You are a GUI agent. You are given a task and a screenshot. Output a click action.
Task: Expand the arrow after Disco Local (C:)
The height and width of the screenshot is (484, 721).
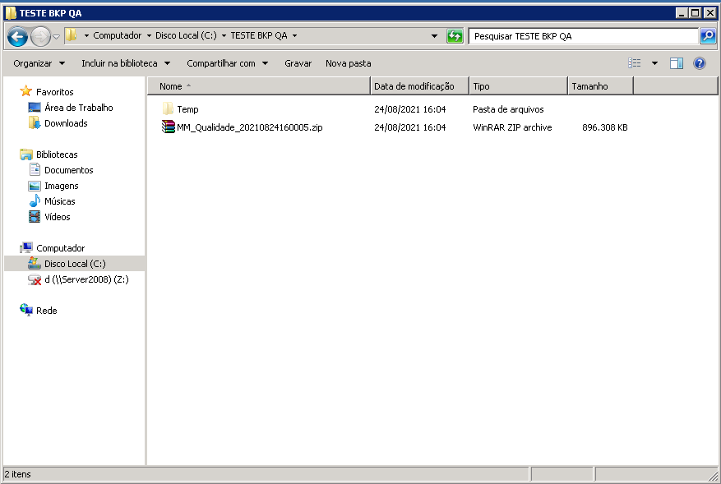click(224, 35)
